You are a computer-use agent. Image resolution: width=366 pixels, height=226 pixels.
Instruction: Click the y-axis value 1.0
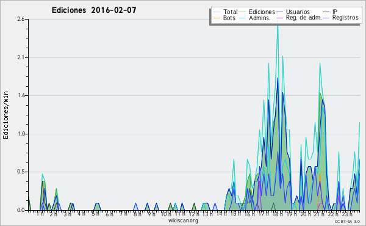(21, 134)
